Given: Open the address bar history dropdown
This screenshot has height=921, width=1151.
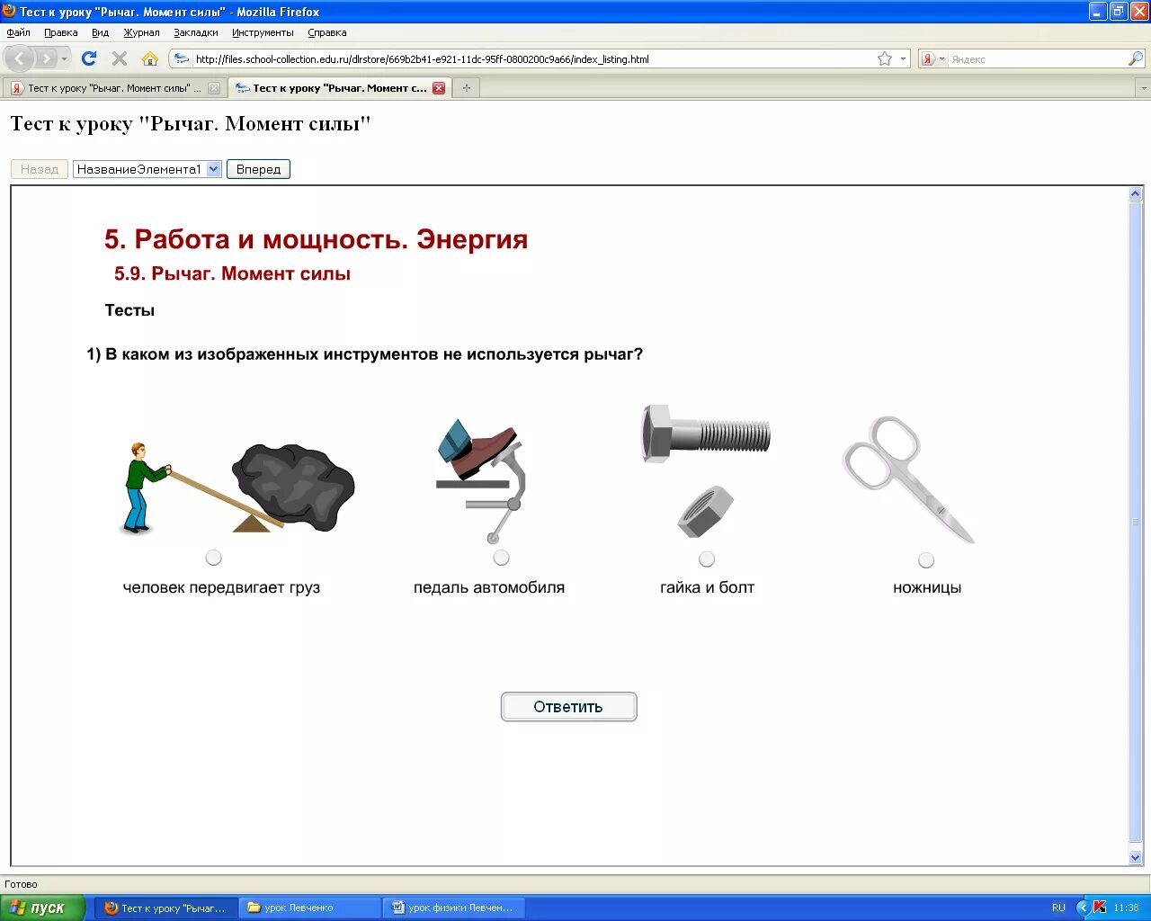Looking at the screenshot, I should tap(903, 58).
